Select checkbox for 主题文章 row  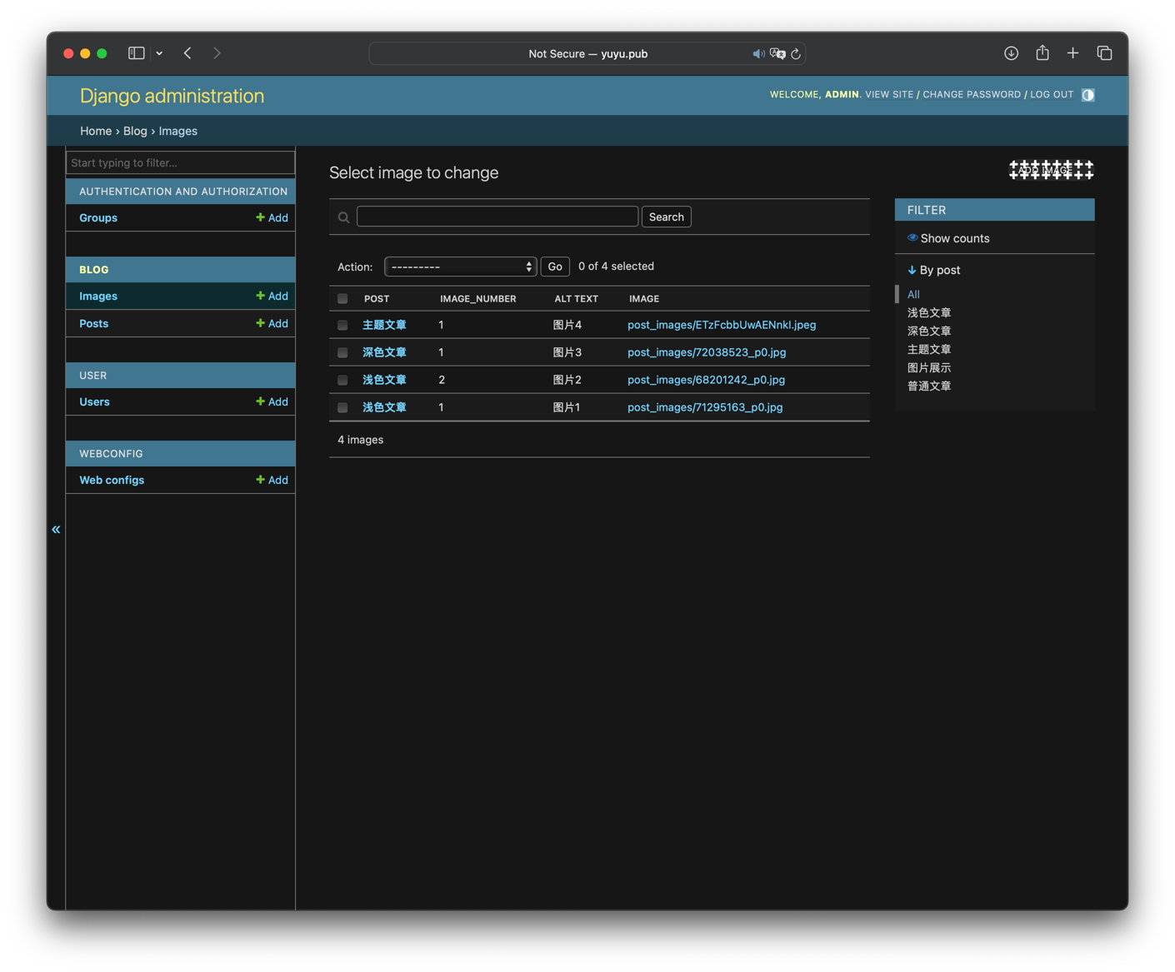click(x=342, y=325)
